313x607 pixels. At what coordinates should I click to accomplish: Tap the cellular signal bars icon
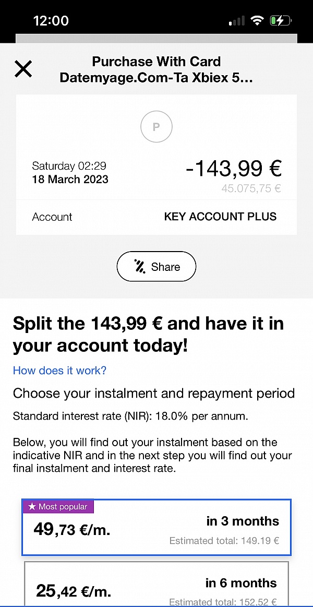237,21
